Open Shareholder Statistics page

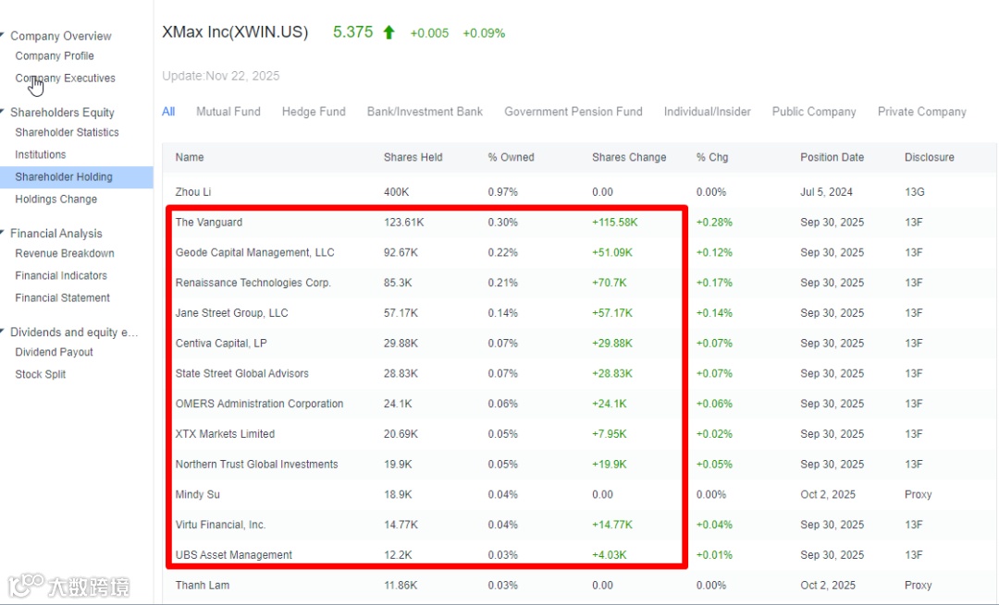tap(67, 132)
